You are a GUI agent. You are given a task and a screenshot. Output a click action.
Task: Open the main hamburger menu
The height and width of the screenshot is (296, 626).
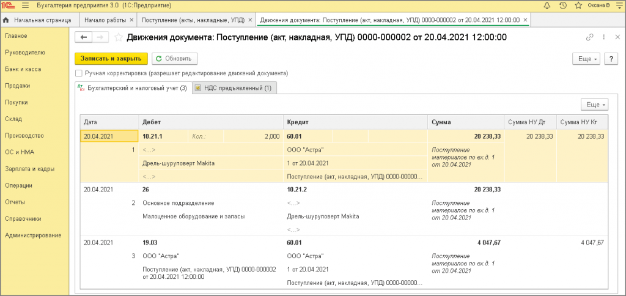click(x=24, y=6)
